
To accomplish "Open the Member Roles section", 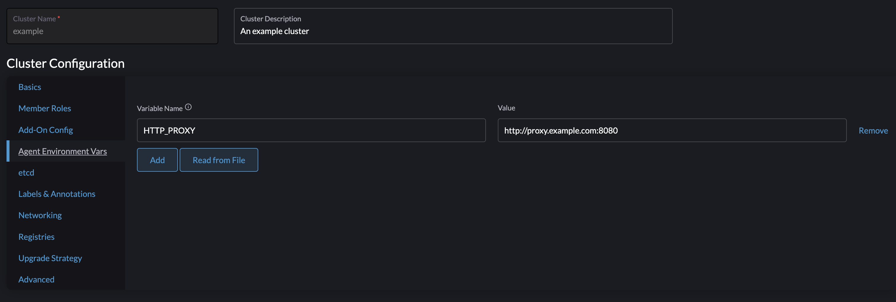I will pyautogui.click(x=44, y=108).
